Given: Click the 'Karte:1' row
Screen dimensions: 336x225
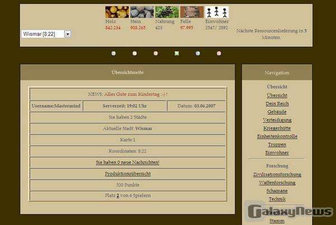Looking at the screenshot, I should (x=128, y=140).
